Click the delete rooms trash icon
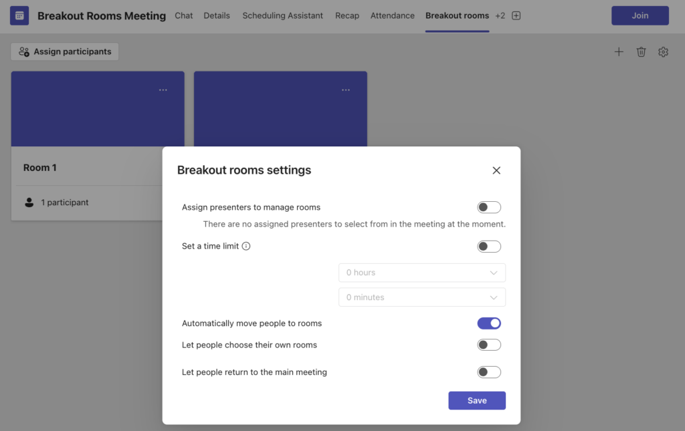685x431 pixels. (x=641, y=51)
